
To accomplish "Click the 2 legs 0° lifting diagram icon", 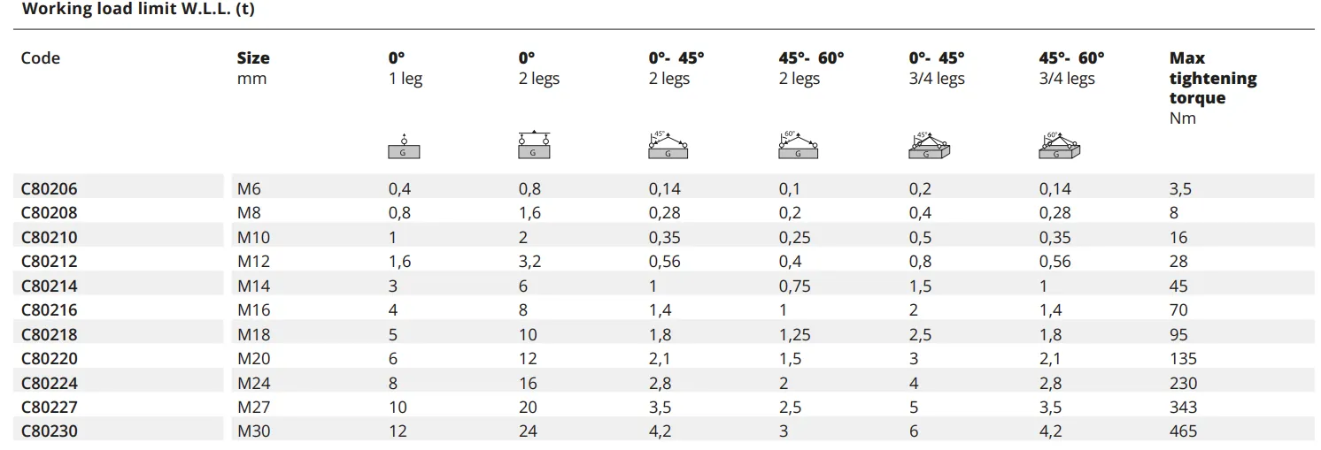I will pos(534,145).
